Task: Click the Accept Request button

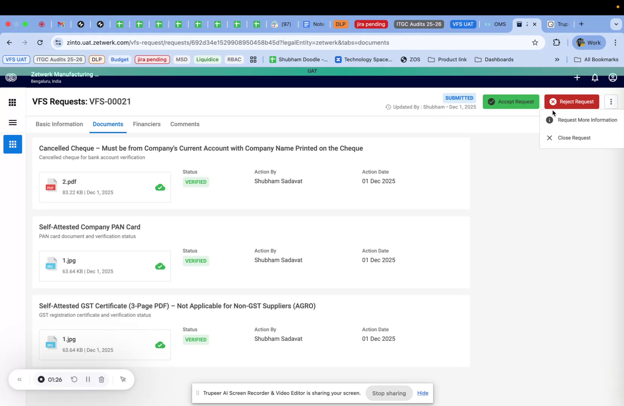Action: 511,102
